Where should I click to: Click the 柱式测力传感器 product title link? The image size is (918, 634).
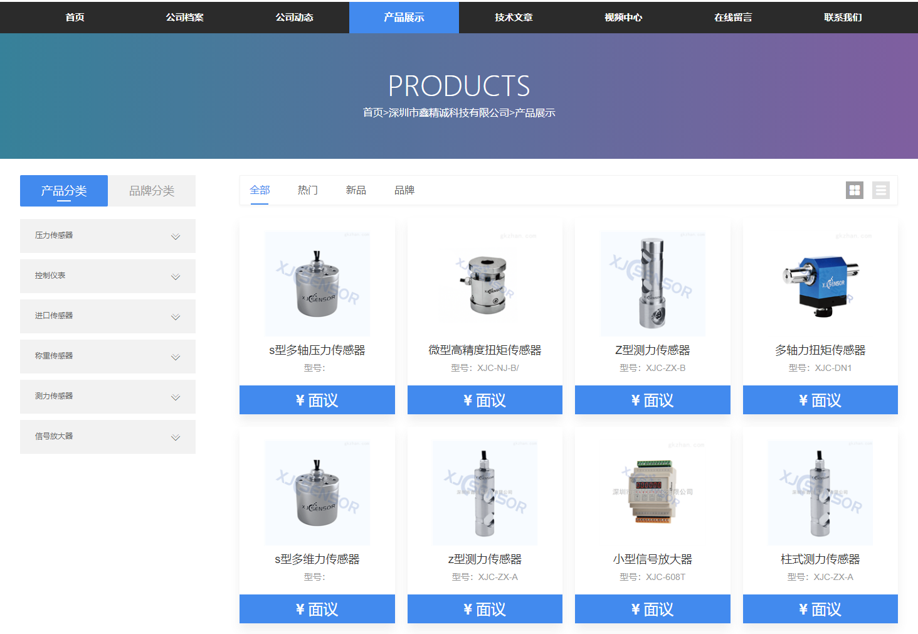click(820, 559)
